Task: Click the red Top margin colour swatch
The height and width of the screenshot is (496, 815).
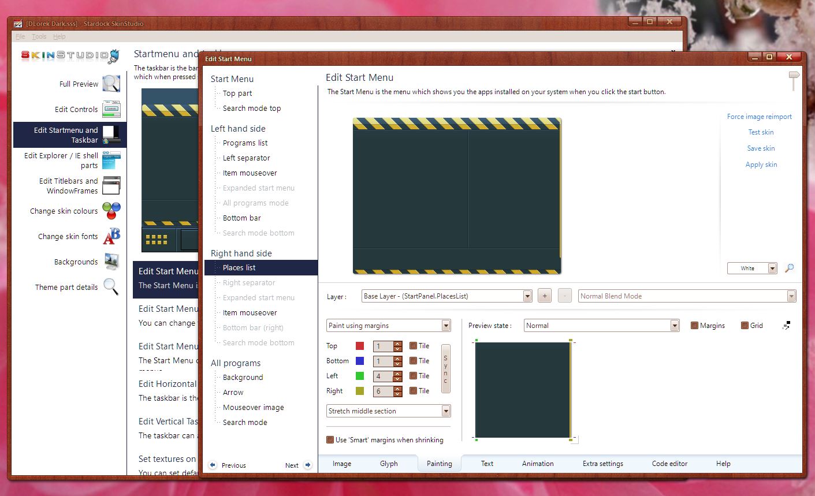Action: coord(360,346)
